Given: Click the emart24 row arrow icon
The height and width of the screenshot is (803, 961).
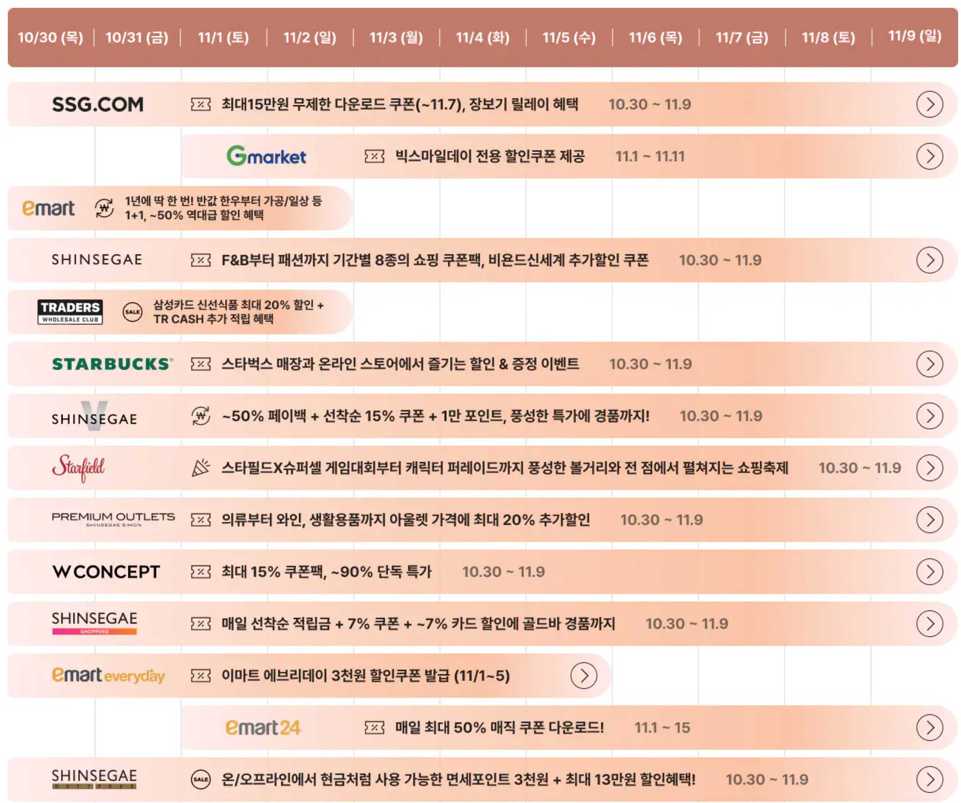Looking at the screenshot, I should coord(929,728).
